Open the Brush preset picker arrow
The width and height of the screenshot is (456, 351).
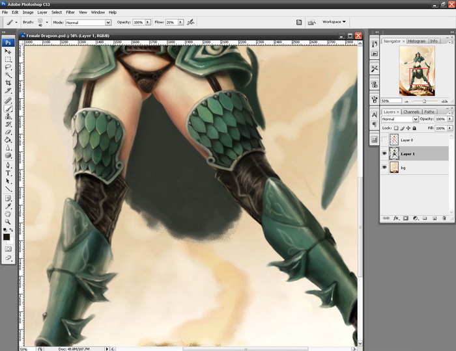point(47,22)
